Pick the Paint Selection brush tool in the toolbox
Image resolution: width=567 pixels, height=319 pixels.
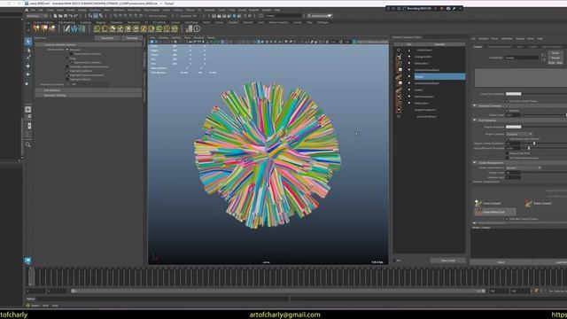pyautogui.click(x=28, y=57)
